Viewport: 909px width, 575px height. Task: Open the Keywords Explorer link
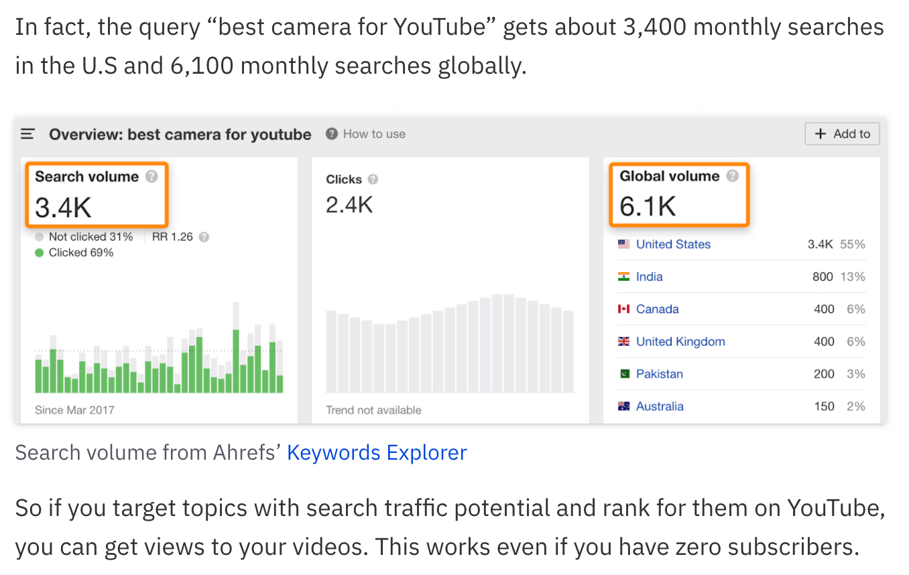(377, 452)
